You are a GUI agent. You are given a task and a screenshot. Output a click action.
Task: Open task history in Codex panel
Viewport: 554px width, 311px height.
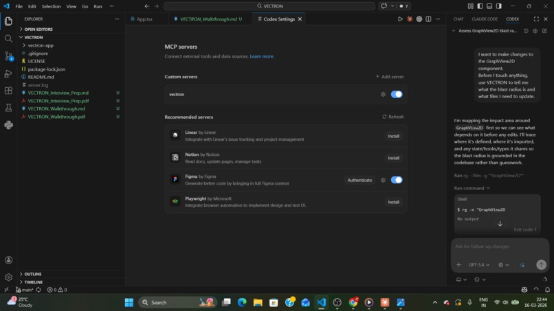(526, 31)
